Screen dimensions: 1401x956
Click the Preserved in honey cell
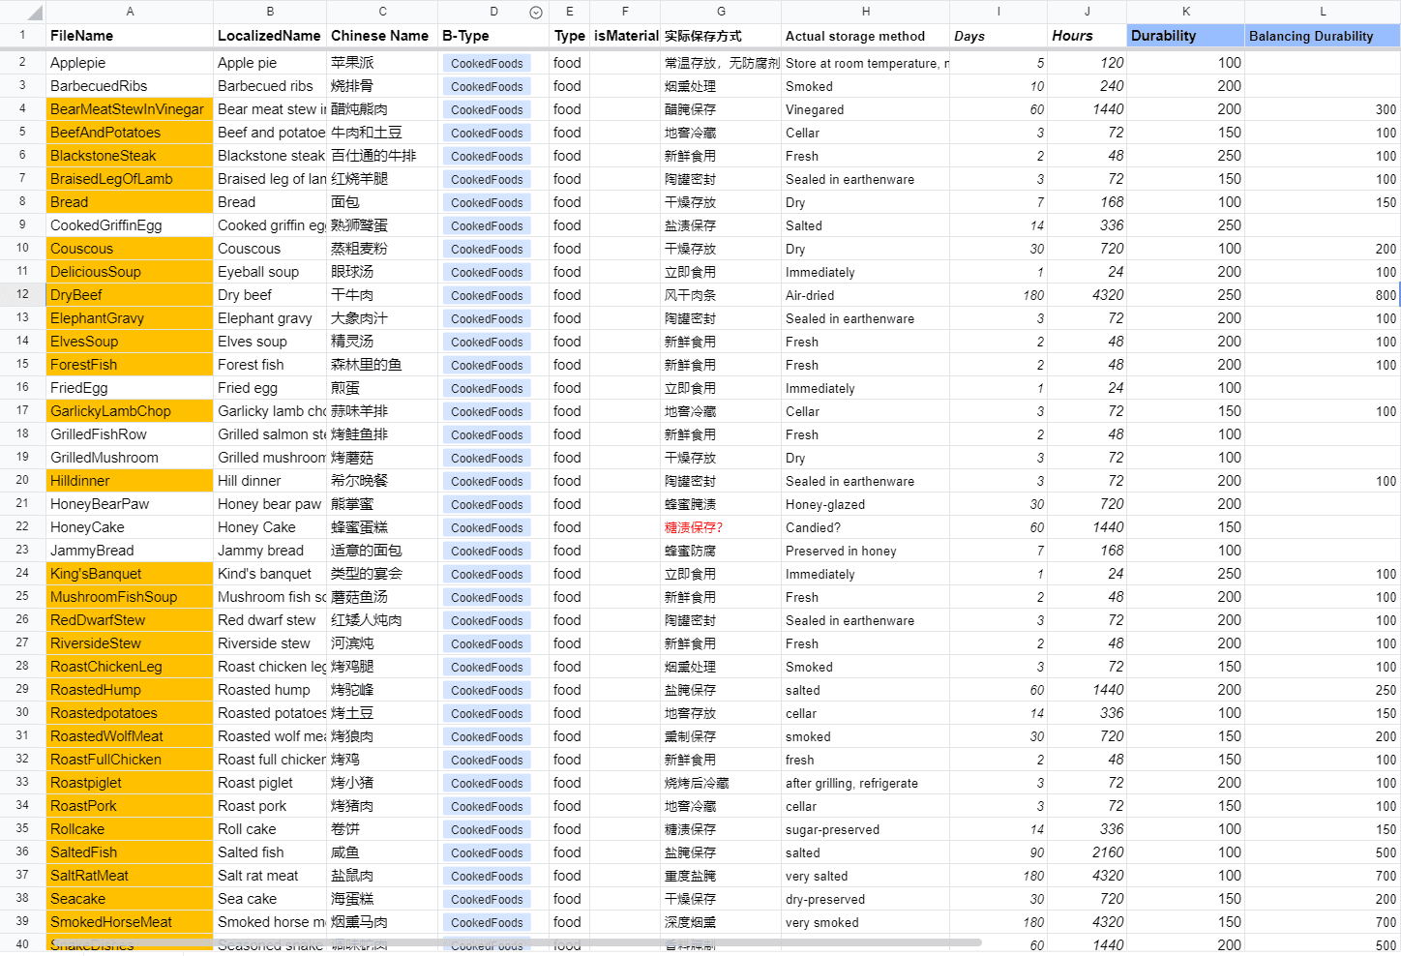tap(865, 551)
